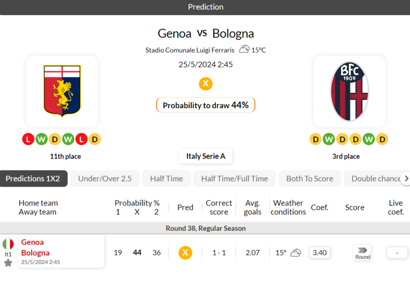Expand more tabs with right chevron arrow
Image resolution: width=410 pixels, height=284 pixels.
[406, 178]
